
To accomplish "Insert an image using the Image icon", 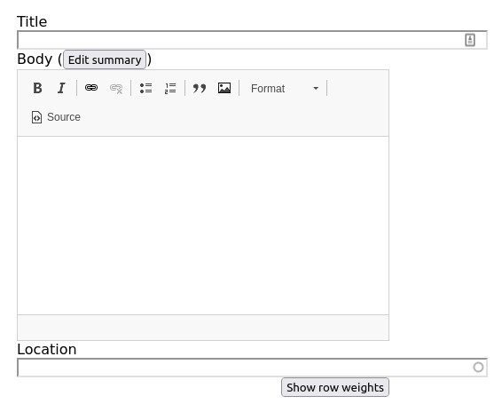I will click(224, 88).
